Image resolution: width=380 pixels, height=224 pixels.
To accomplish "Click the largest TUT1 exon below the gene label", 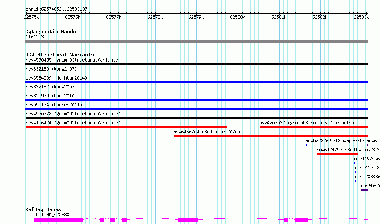I will pyautogui.click(x=58, y=220).
